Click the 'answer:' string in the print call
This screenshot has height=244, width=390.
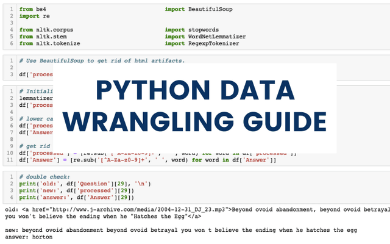[55, 198]
